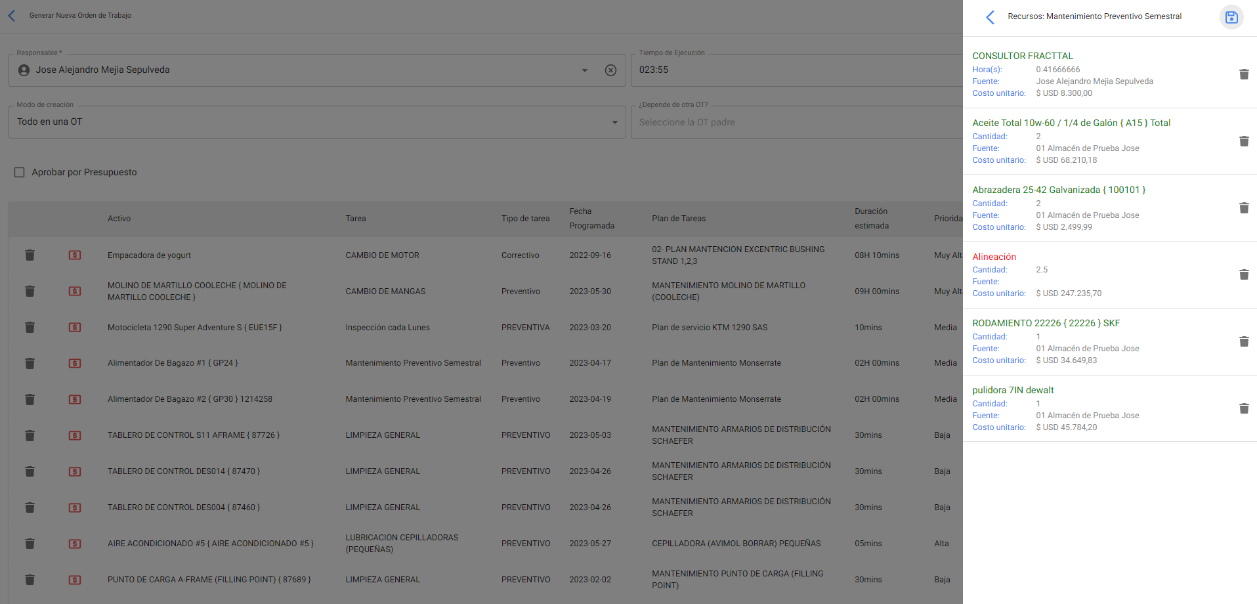Clear the Responsable field selection
Image resolution: width=1257 pixels, height=604 pixels.
[610, 70]
